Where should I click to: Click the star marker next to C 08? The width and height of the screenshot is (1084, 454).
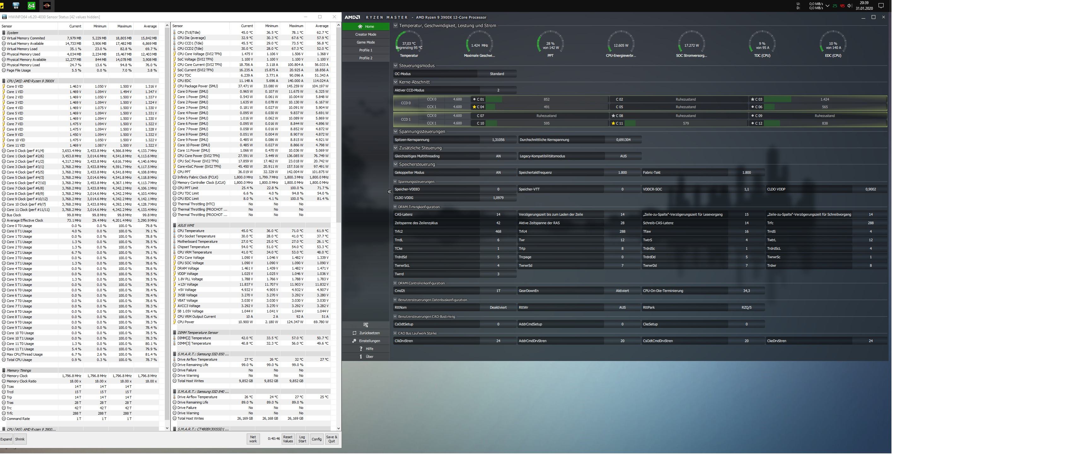tap(613, 116)
